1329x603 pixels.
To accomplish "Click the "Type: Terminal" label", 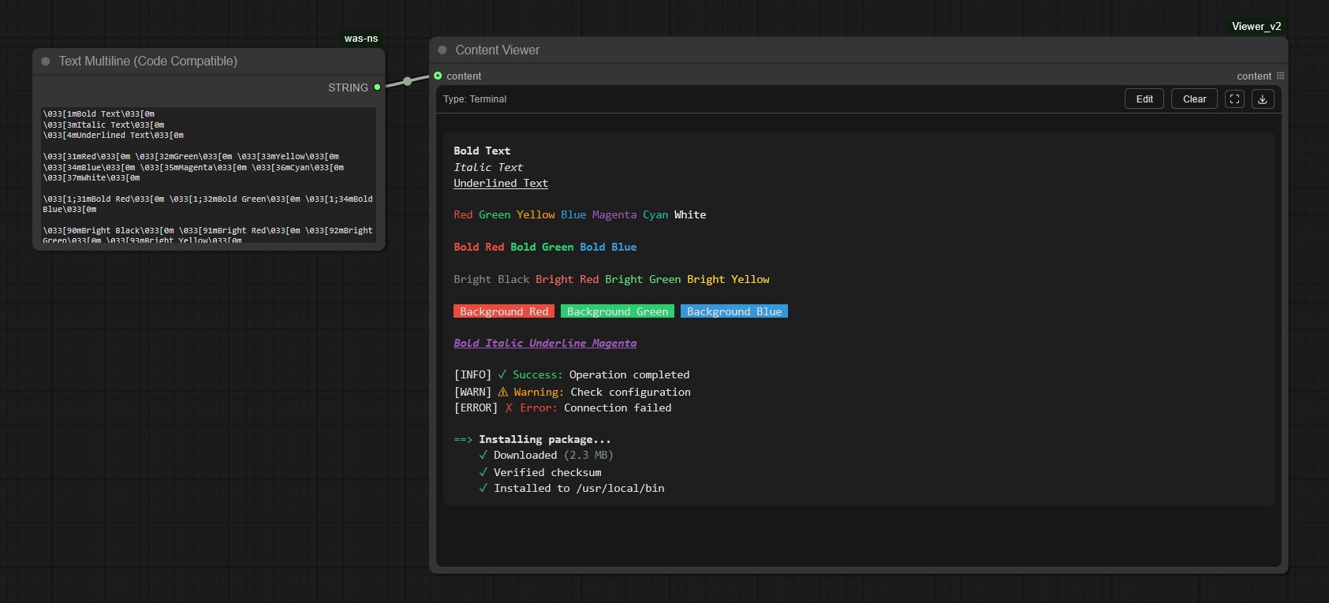I will click(475, 99).
